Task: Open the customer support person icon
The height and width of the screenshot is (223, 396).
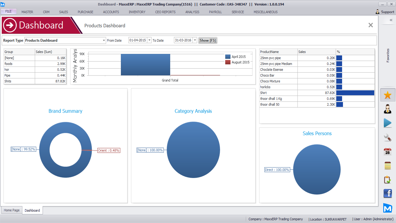Action: click(388, 109)
